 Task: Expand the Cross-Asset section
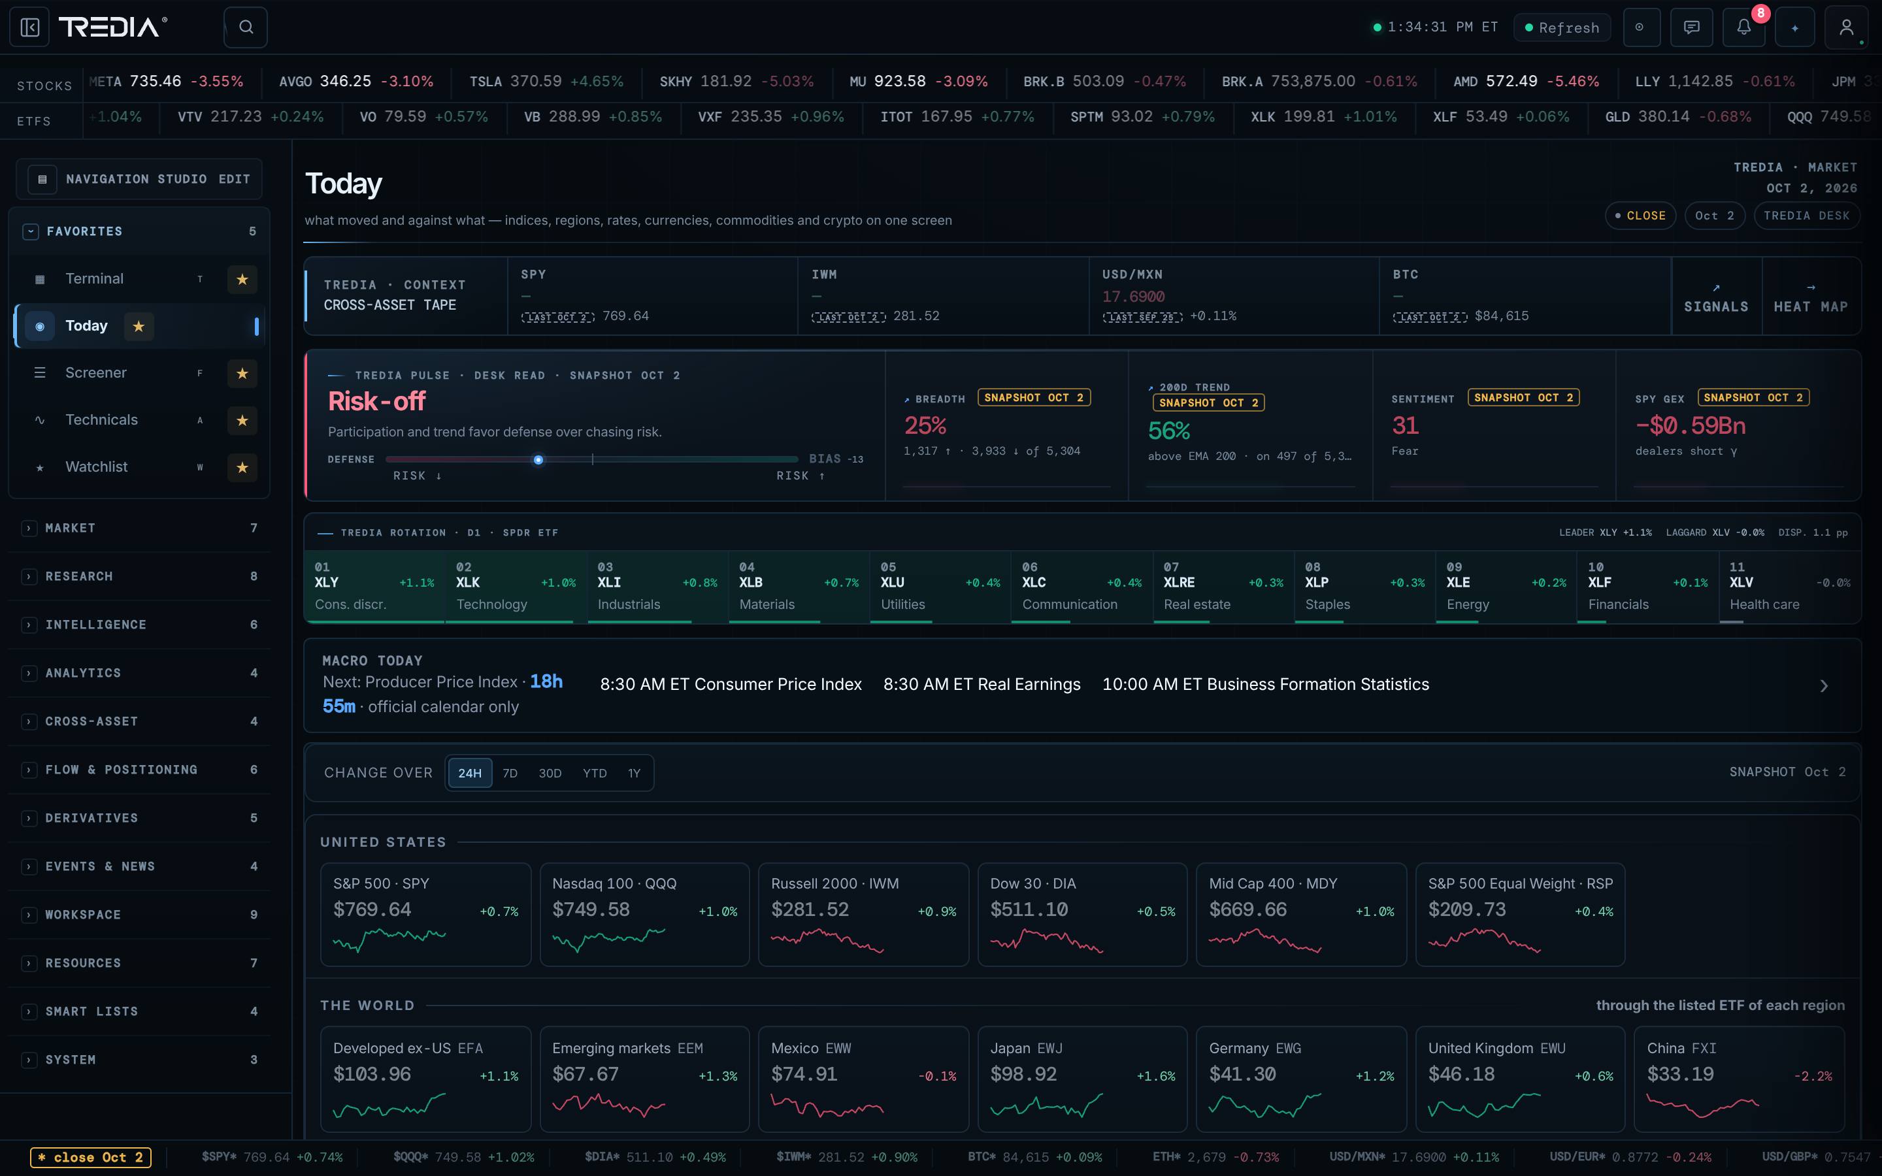click(29, 721)
